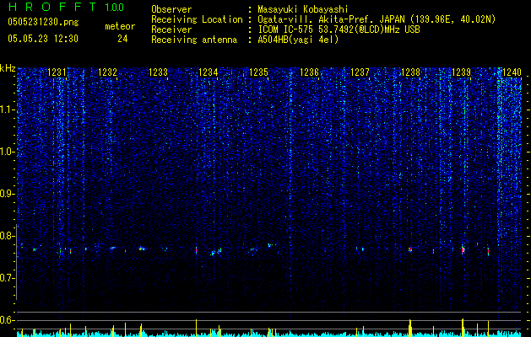Click the 0.9 kHz axis label

click(x=8, y=194)
